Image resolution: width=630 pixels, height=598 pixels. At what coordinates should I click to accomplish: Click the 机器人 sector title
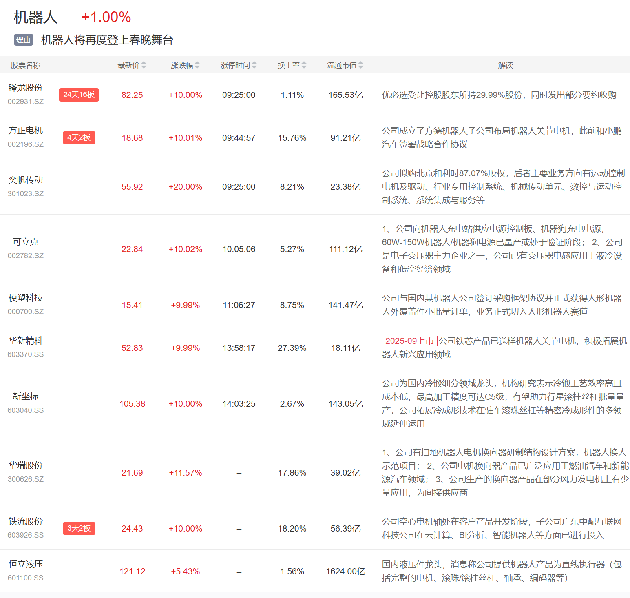[x=35, y=17]
